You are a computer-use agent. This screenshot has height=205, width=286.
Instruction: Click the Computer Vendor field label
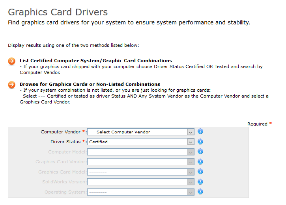click(x=60, y=132)
